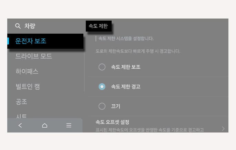The height and width of the screenshot is (150, 236).
Task: Open the 드라이브 모드 menu item
Action: tap(33, 56)
